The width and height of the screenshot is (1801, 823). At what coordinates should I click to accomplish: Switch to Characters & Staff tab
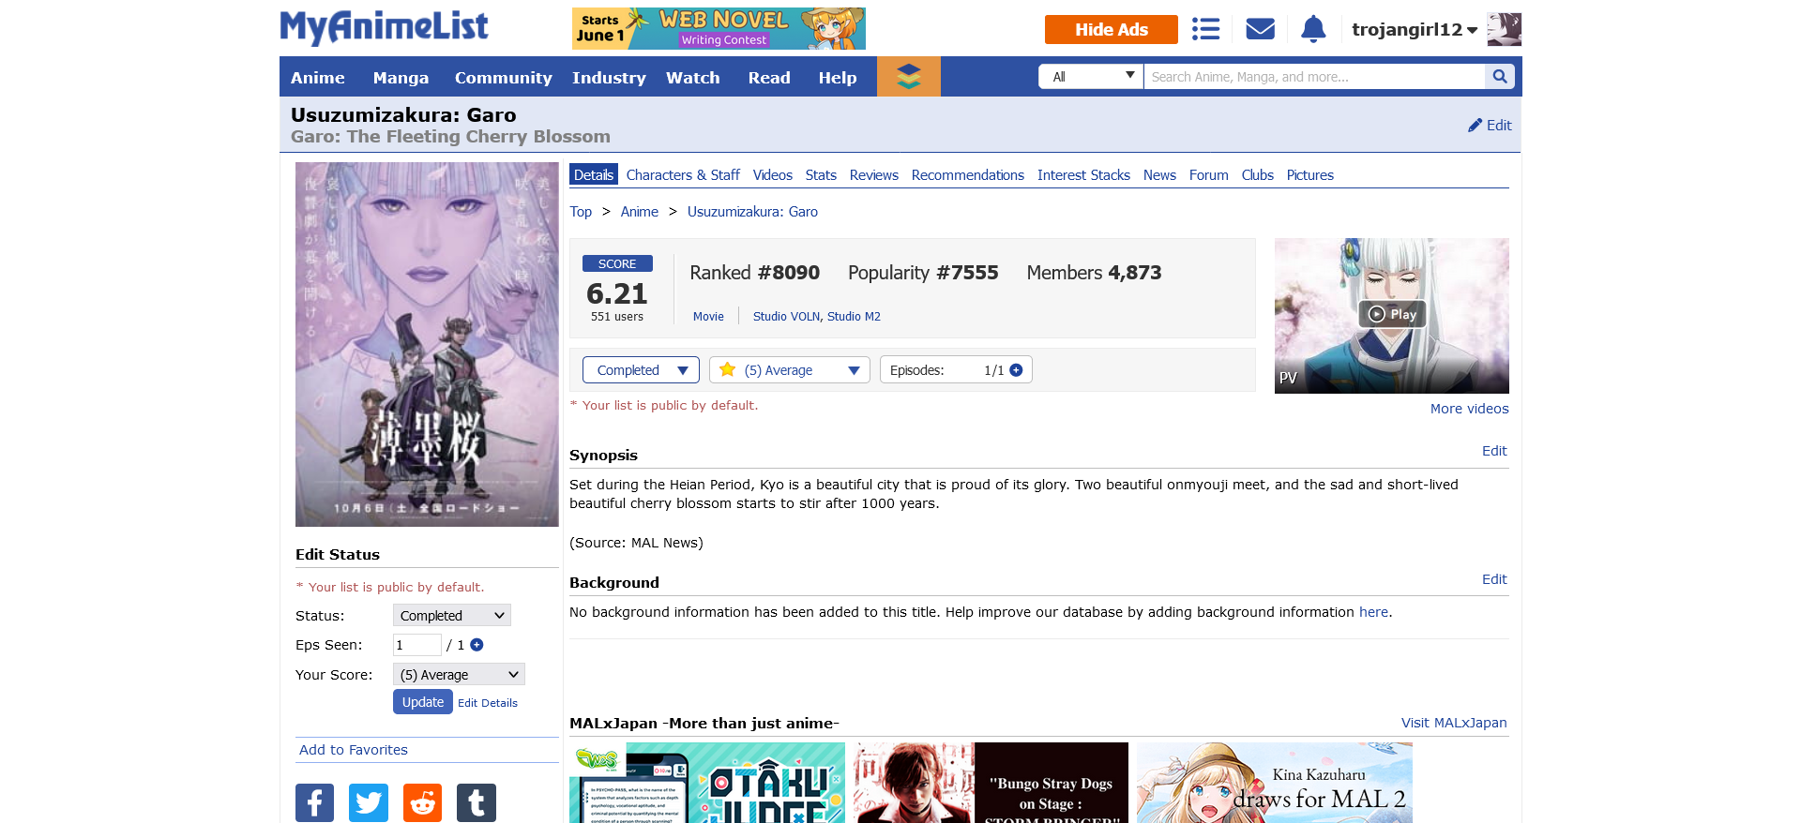click(683, 175)
